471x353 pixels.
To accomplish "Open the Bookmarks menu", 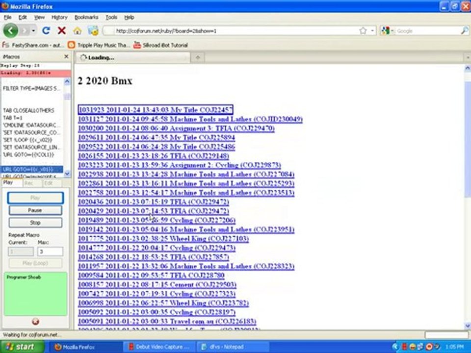I will [86, 18].
